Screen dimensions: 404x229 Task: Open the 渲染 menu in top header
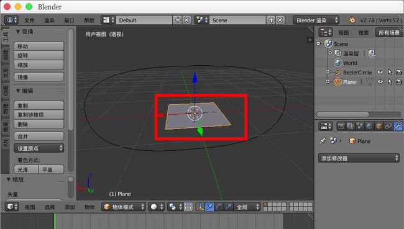click(49, 20)
